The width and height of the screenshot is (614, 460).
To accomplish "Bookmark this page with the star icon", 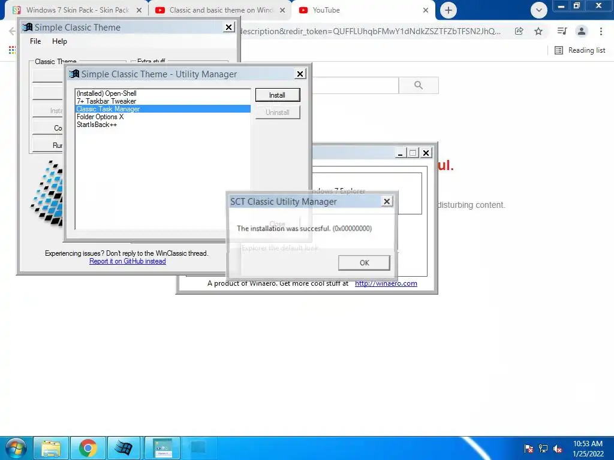I will [x=538, y=31].
